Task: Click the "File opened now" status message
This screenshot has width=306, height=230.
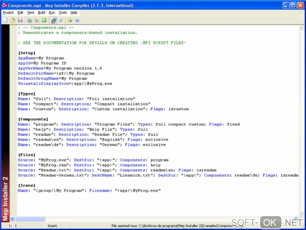Action: pos(178,226)
